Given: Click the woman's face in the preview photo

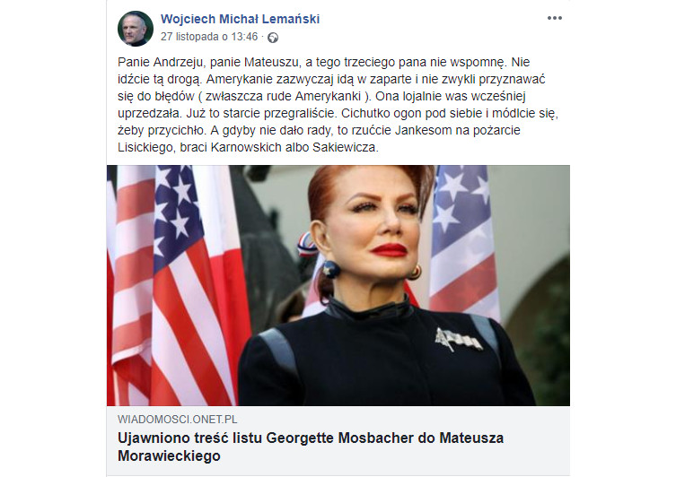Looking at the screenshot, I should point(383,226).
